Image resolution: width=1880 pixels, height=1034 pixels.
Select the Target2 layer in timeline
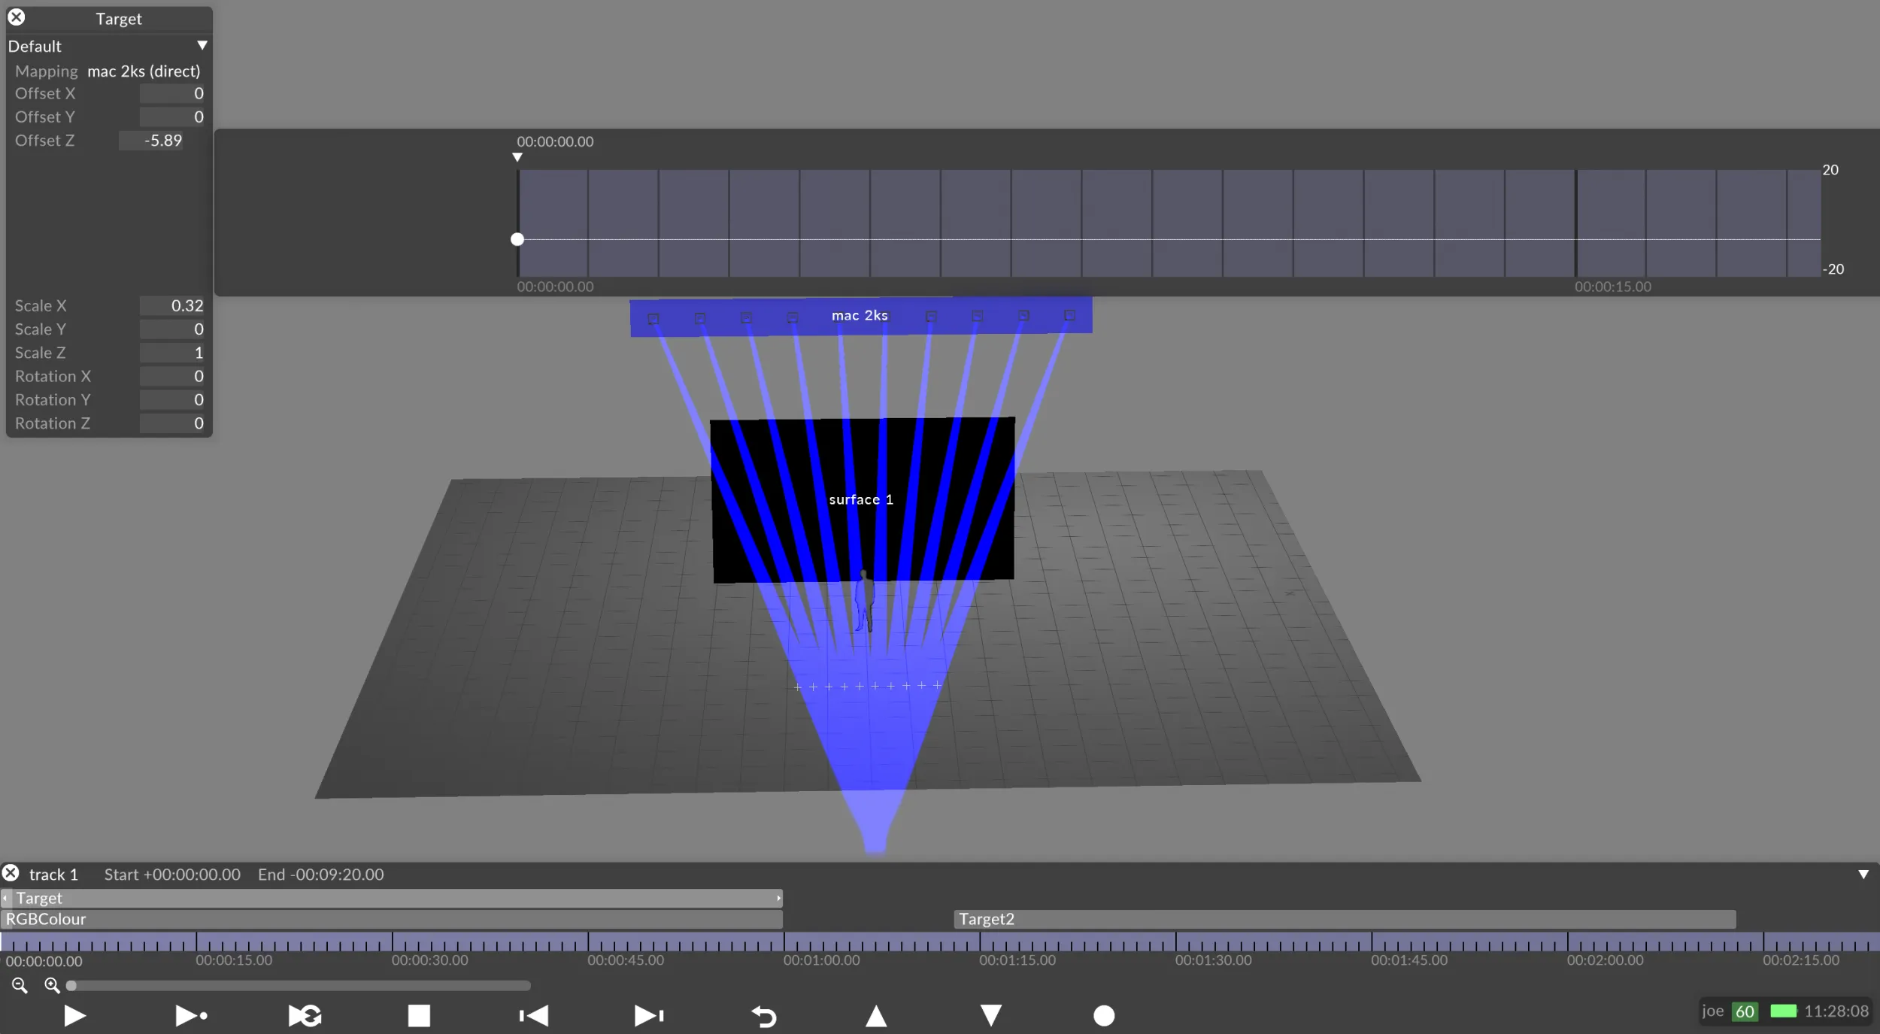tap(1344, 919)
